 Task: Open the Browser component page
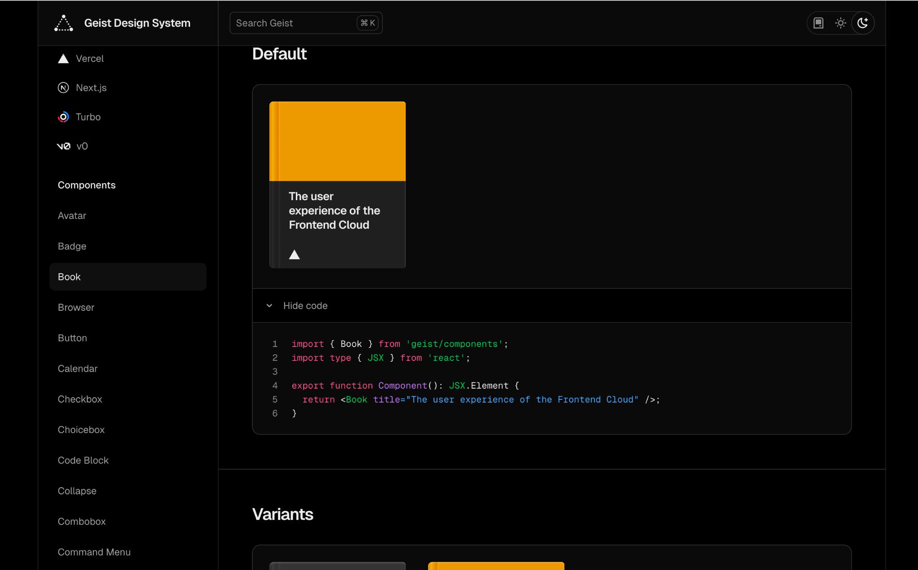[x=76, y=308]
